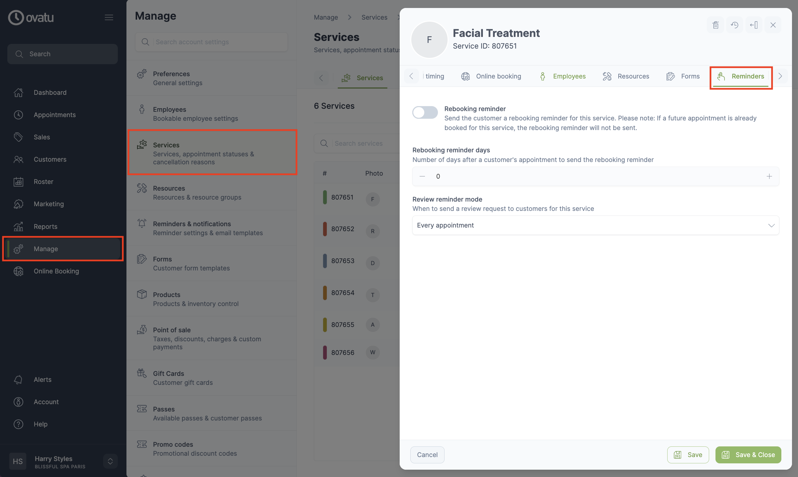798x477 pixels.
Task: Click the global Search field
Action: [63, 54]
